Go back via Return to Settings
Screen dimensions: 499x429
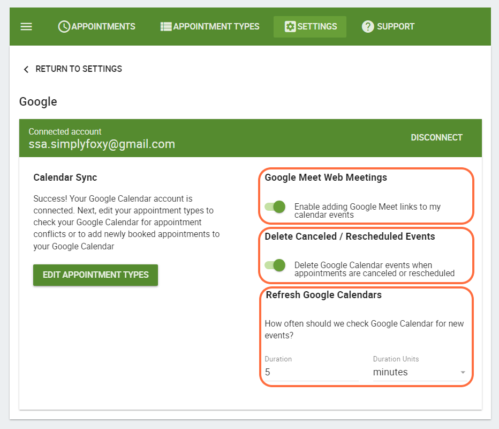[73, 69]
